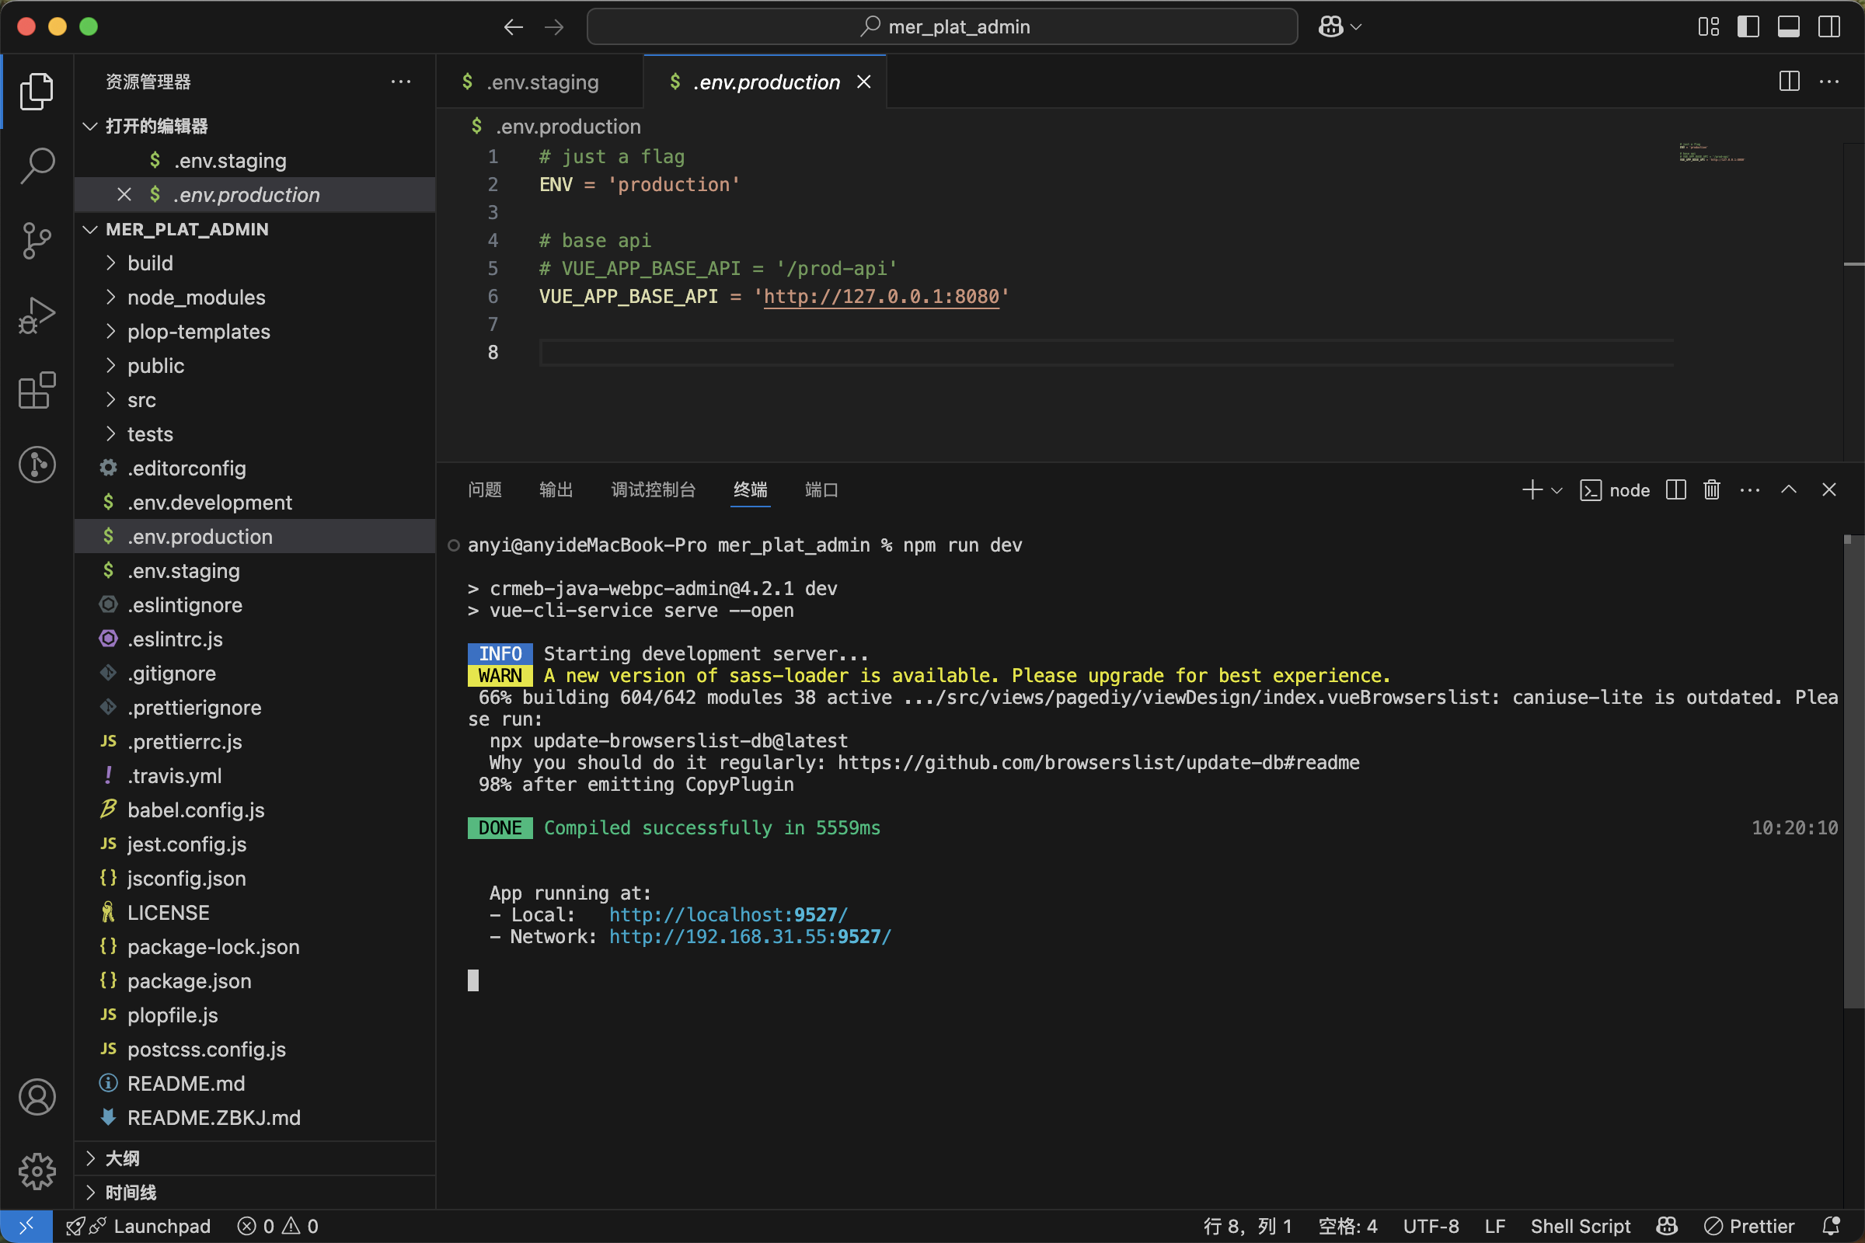The width and height of the screenshot is (1865, 1243).
Task: Open the Copilot chat icon in title bar
Action: pyautogui.click(x=1330, y=27)
